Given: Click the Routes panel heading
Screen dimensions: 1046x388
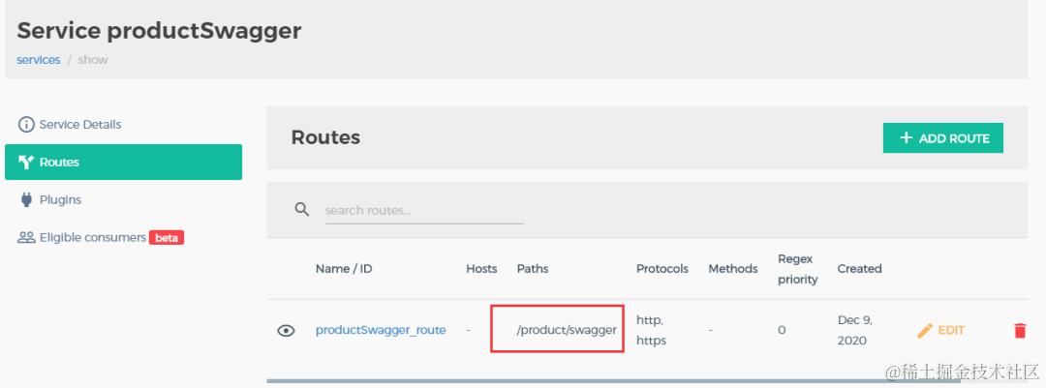Looking at the screenshot, I should click(x=325, y=138).
